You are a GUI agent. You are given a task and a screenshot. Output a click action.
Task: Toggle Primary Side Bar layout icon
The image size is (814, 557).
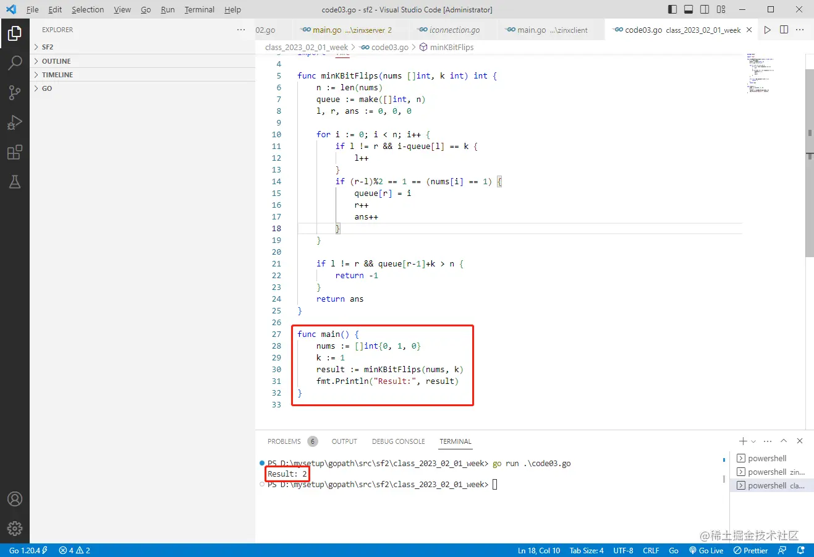672,9
